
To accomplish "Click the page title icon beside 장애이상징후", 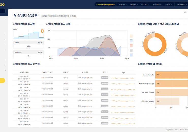I will pyautogui.click(x=15, y=15).
